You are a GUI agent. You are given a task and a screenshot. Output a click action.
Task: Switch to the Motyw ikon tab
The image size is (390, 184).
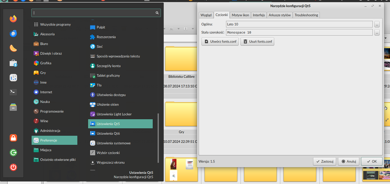coord(240,15)
